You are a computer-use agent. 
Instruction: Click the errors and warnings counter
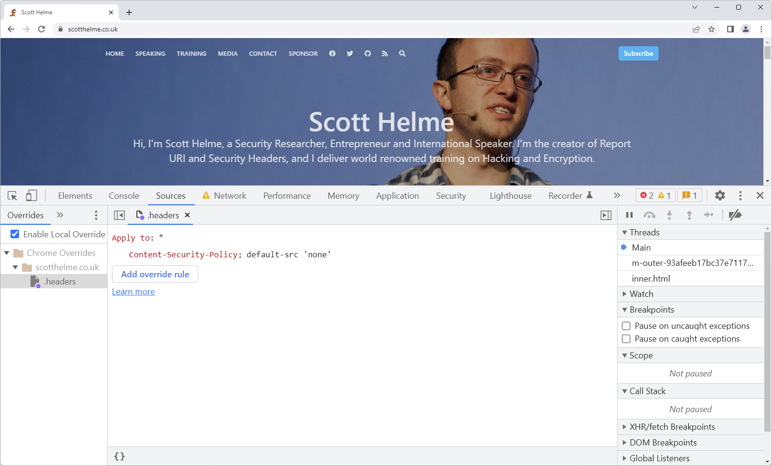click(656, 195)
